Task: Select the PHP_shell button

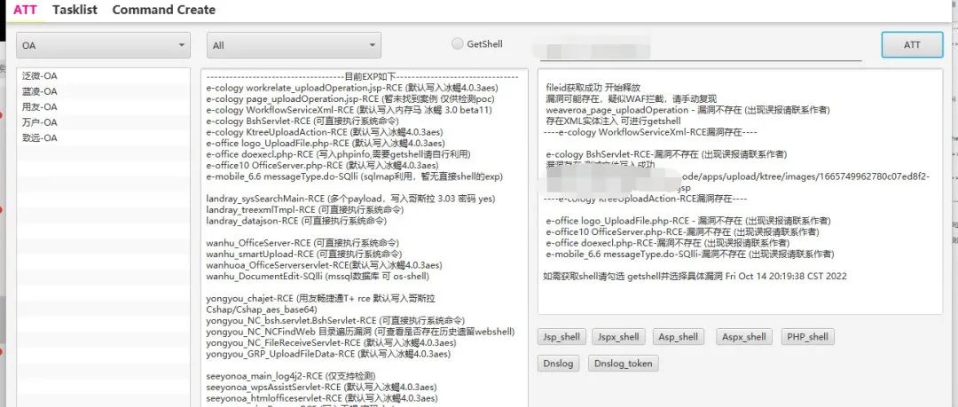Action: coord(807,337)
